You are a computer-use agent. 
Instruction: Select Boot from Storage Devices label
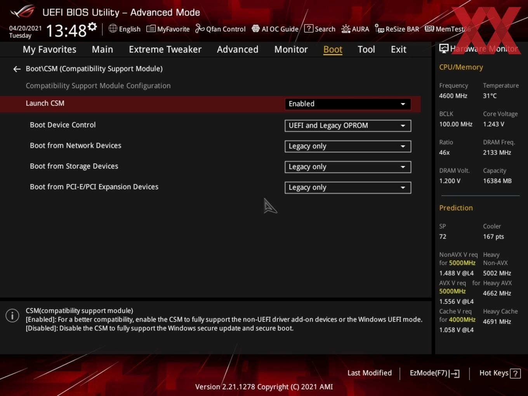click(x=74, y=166)
